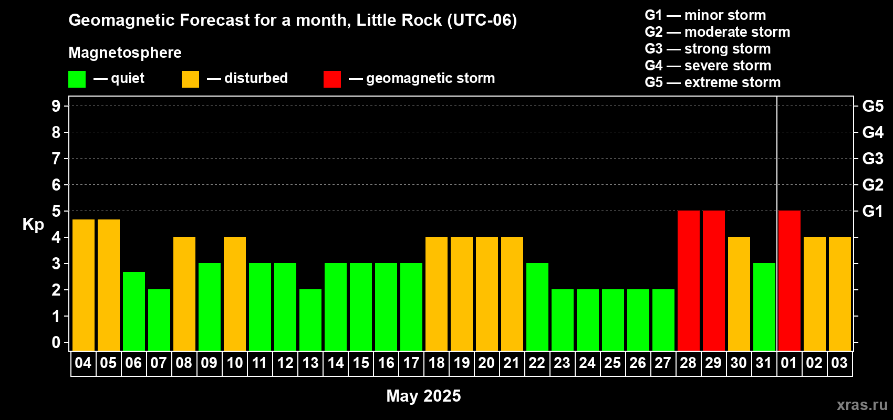
Task: Click the date label 22
Action: [537, 363]
